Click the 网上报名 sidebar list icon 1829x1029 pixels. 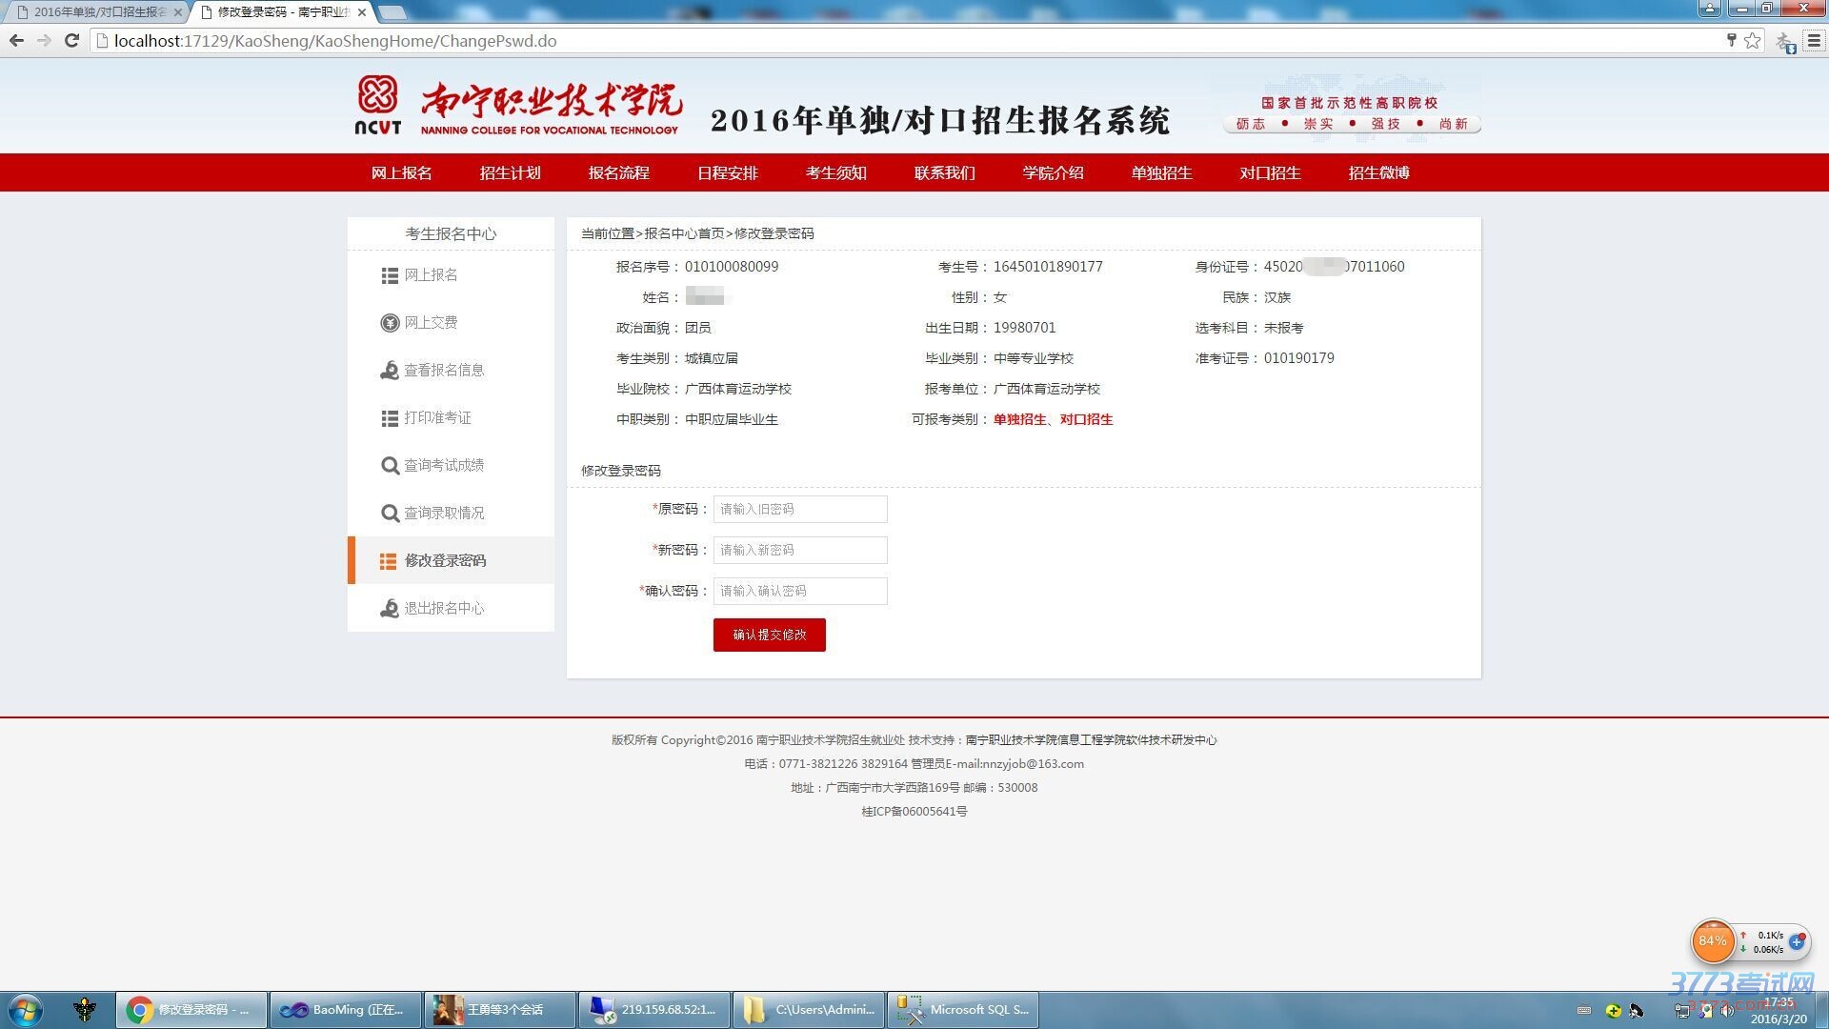[x=390, y=275]
